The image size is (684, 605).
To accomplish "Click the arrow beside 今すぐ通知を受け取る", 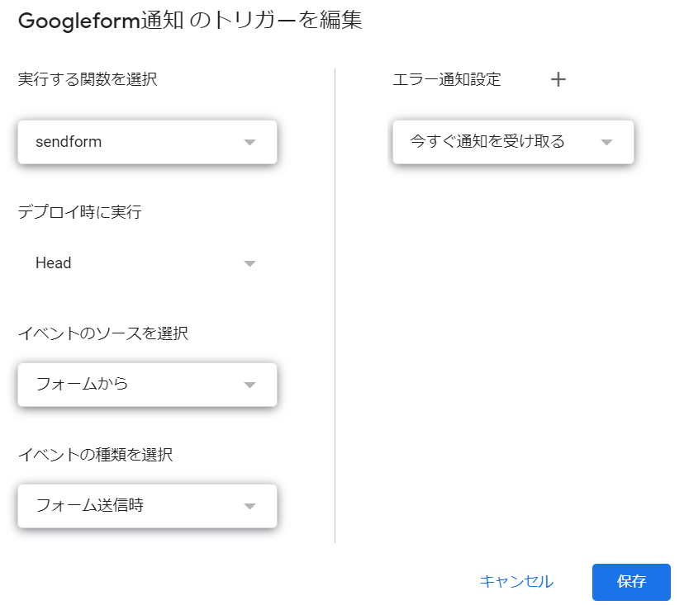I will coord(607,142).
